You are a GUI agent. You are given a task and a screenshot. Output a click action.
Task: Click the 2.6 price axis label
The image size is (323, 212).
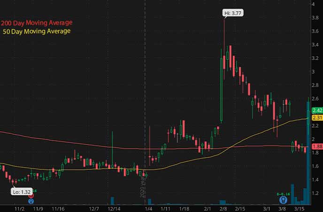[315, 99]
